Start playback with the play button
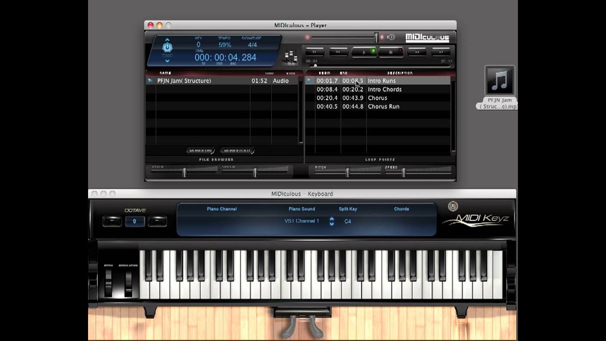606x341 pixels. point(364,52)
